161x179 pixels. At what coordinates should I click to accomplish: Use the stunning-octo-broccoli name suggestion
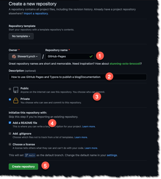(125, 64)
